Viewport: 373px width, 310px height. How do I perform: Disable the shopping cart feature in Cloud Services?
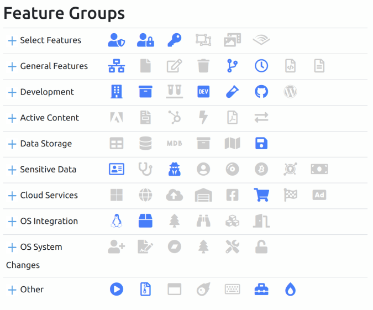[261, 195]
